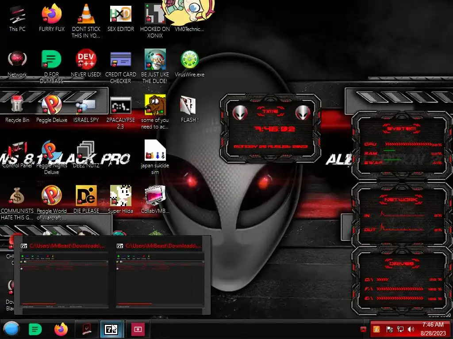Open the volume speaker tray icon
Screen dimensions: 453x339
pos(411,329)
